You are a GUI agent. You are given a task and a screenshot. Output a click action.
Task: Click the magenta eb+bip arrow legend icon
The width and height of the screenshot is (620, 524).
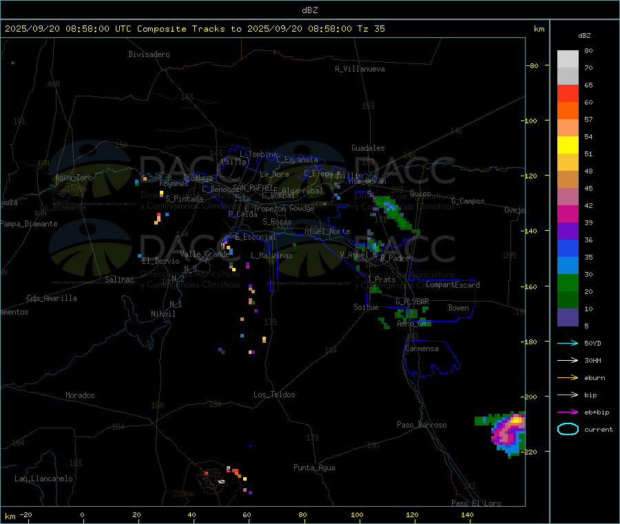click(568, 412)
